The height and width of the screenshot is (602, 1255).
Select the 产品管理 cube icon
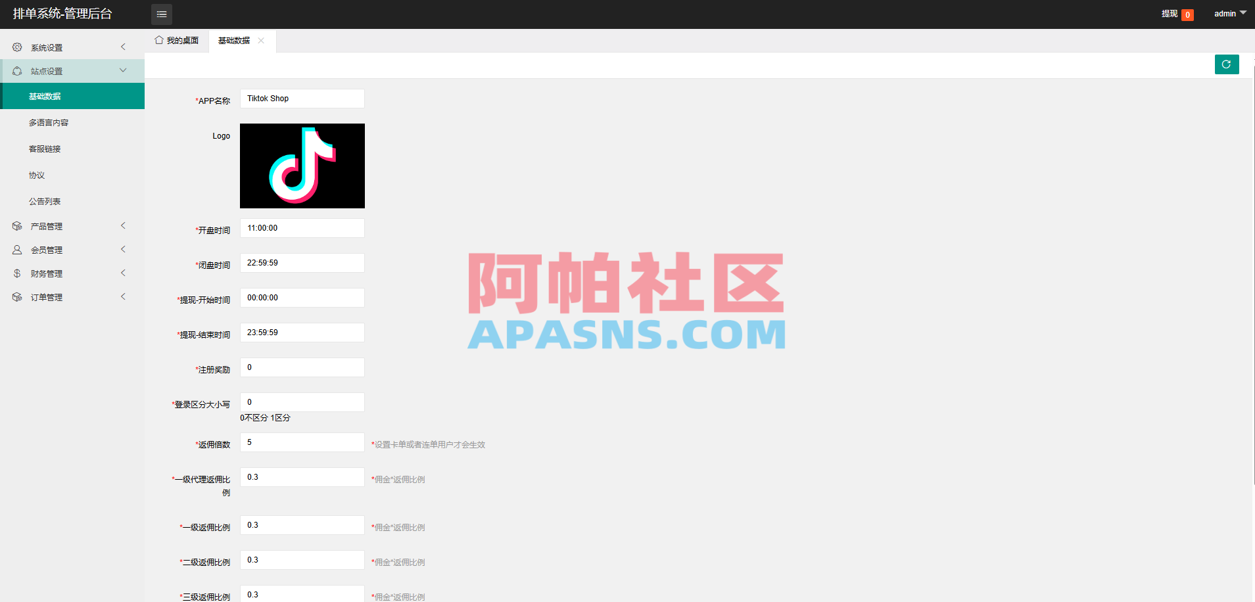pyautogui.click(x=16, y=225)
